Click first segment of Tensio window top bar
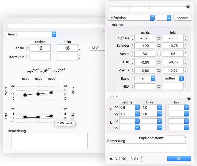The image size is (197, 166). 25,26
